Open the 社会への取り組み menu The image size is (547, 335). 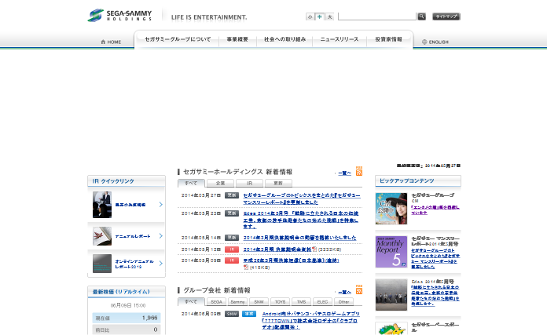tap(285, 39)
